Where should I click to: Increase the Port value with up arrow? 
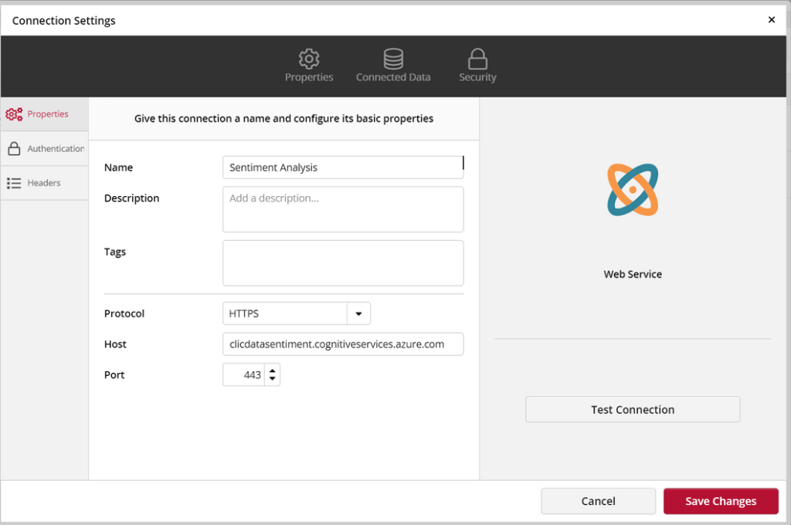coord(273,371)
